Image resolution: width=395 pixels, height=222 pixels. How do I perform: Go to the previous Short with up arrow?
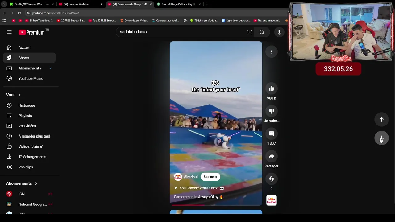(x=381, y=120)
